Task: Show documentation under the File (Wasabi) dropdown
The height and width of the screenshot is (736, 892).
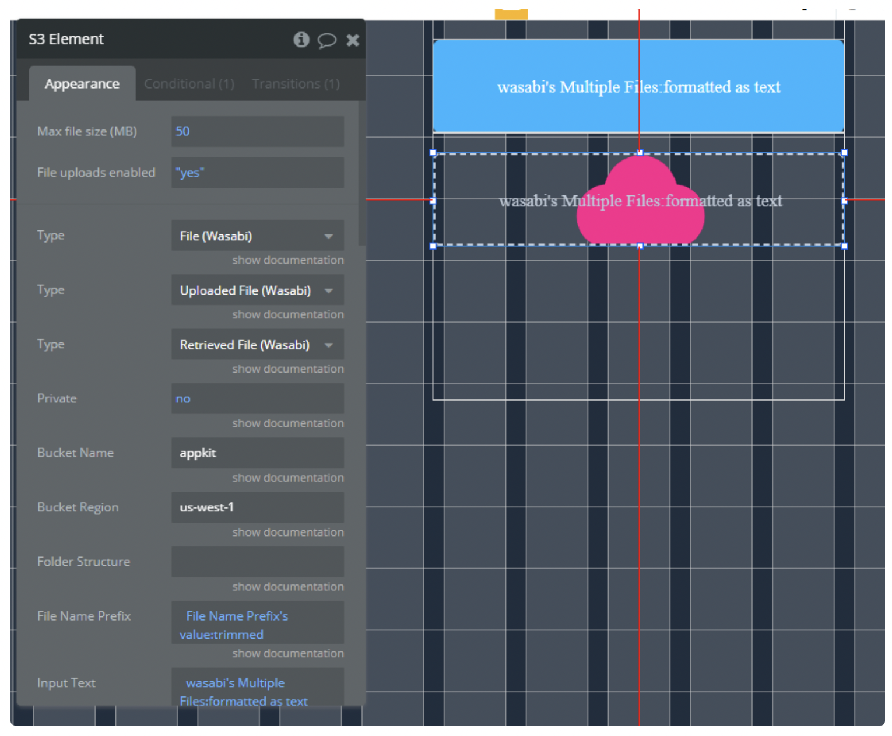Action: pos(288,260)
